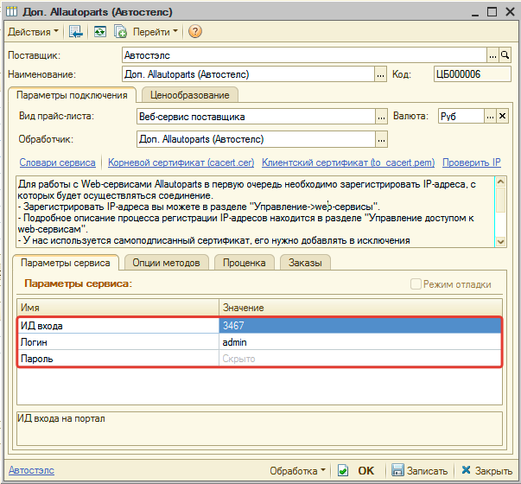Switch to Проценка tab
Screen dimensions: 521x484
[x=245, y=263]
